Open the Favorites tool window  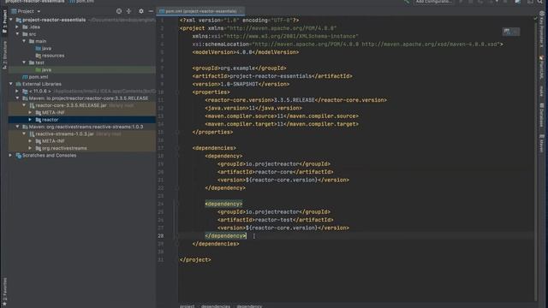click(4, 292)
